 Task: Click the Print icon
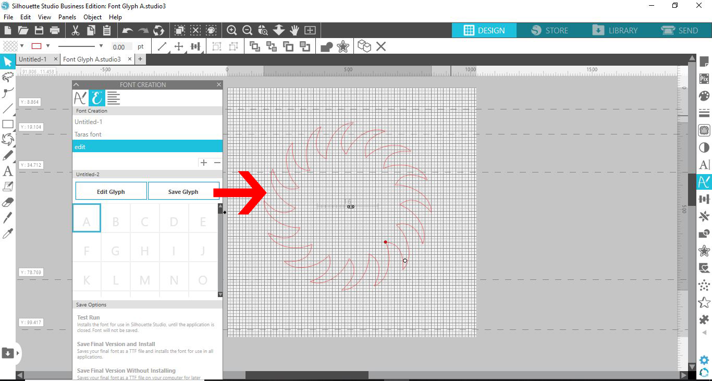pyautogui.click(x=54, y=30)
